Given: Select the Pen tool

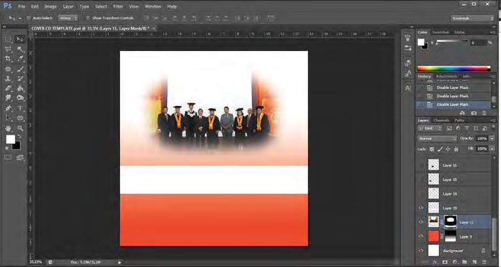Looking at the screenshot, I should click(x=8, y=108).
